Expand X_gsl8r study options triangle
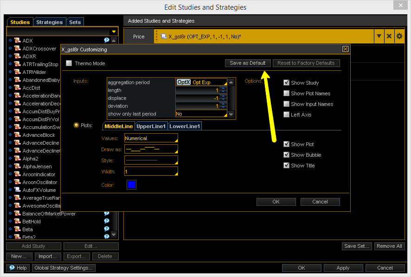The width and height of the screenshot is (411, 277). pos(379,37)
